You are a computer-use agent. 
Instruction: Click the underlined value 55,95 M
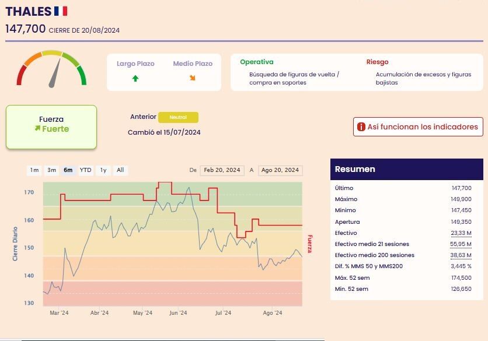coord(461,244)
